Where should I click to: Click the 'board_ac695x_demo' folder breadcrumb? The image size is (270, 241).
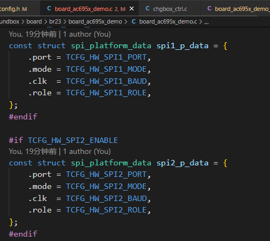coord(95,21)
